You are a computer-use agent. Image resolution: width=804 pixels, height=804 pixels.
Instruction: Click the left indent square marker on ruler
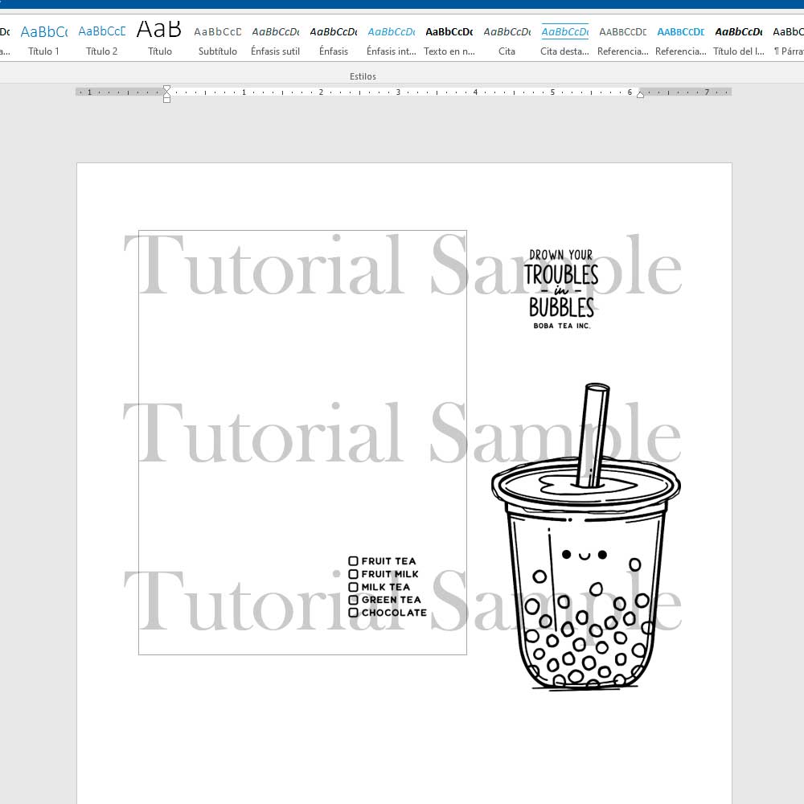point(166,100)
